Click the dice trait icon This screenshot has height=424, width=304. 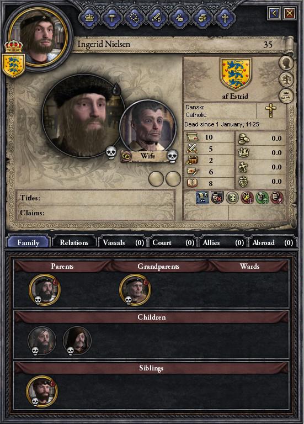tap(232, 198)
